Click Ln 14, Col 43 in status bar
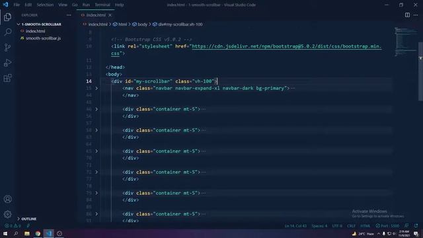423x238 pixels. pos(295,225)
